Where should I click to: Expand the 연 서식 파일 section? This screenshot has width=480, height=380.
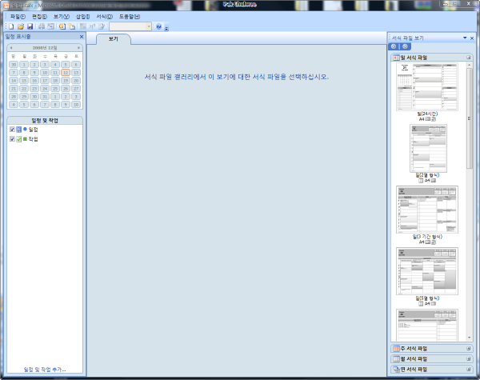[x=469, y=370]
